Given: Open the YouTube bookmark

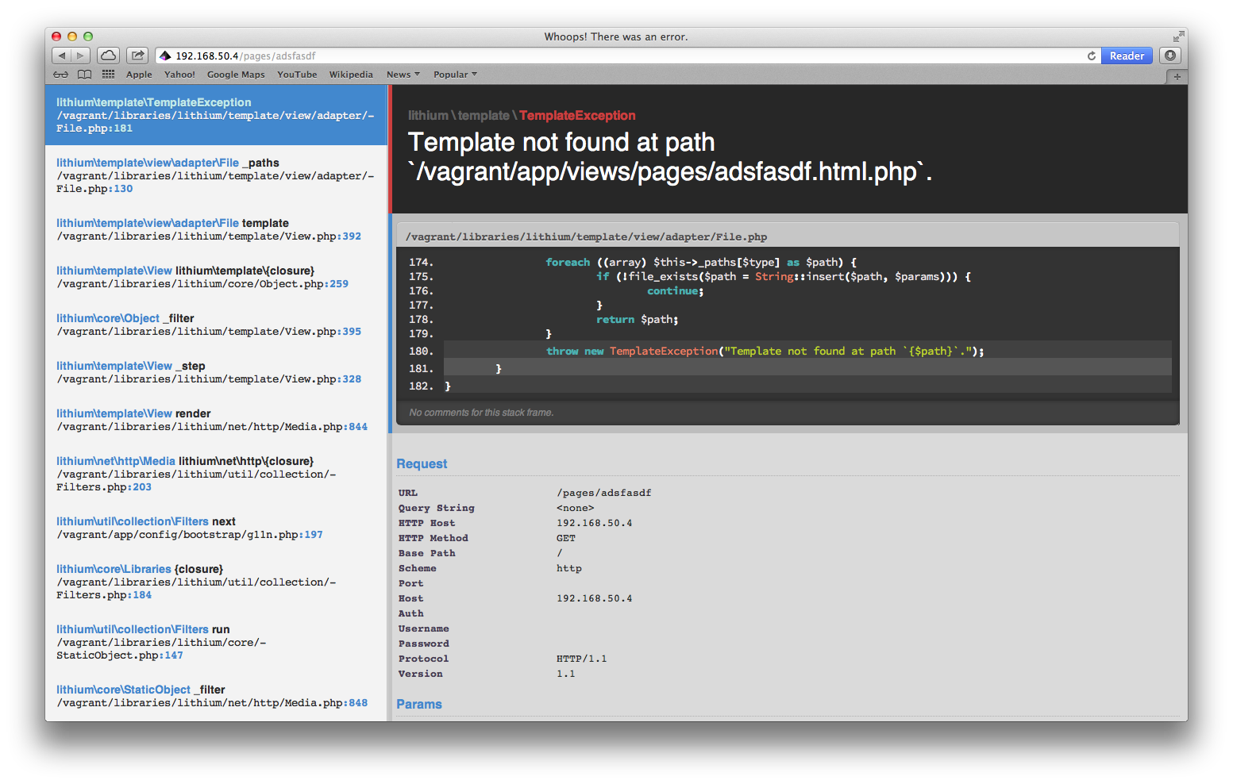Looking at the screenshot, I should (297, 75).
